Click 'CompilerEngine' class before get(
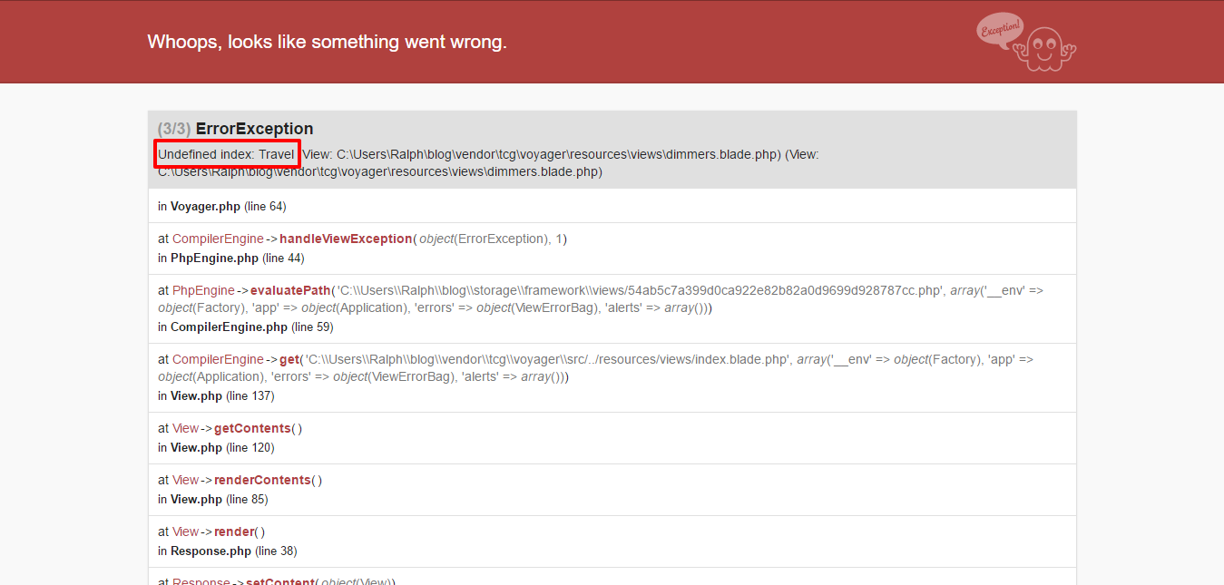 (218, 359)
